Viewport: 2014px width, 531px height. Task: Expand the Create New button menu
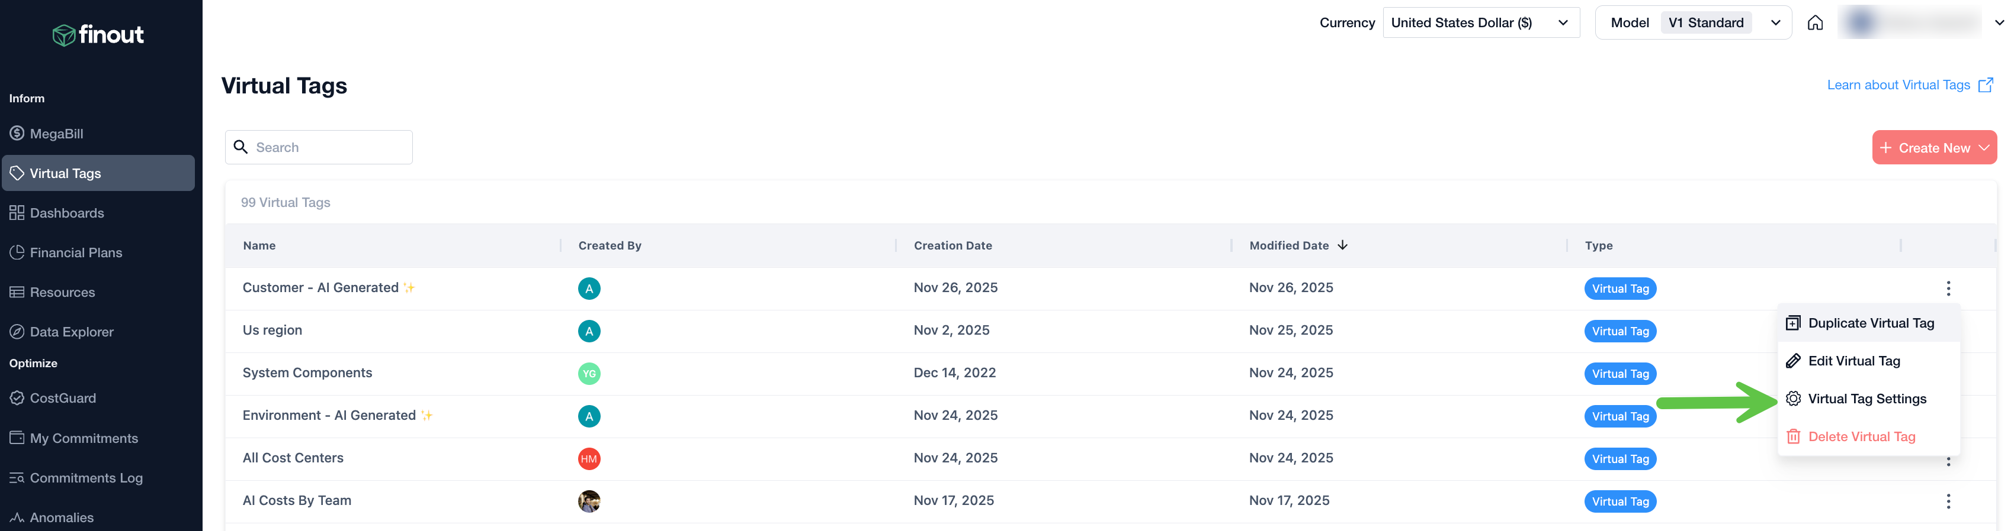1933,148
